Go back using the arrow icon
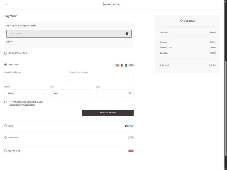The height and width of the screenshot is (170, 227). [6, 4]
